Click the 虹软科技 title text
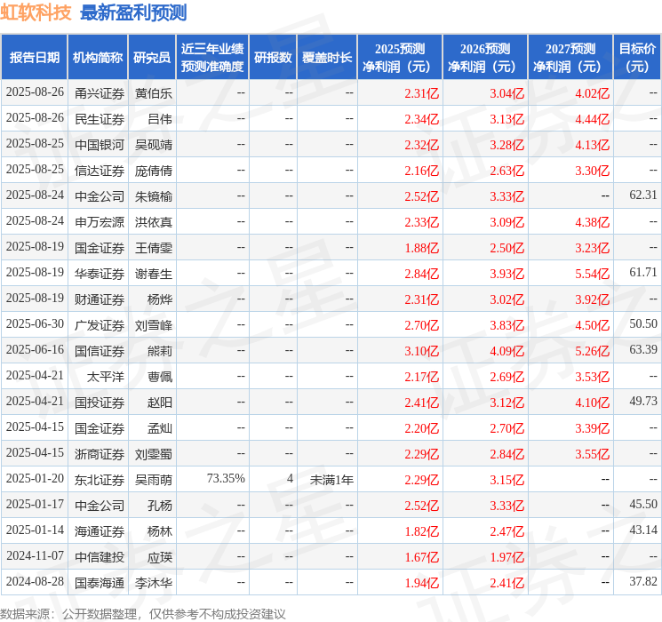 [36, 12]
